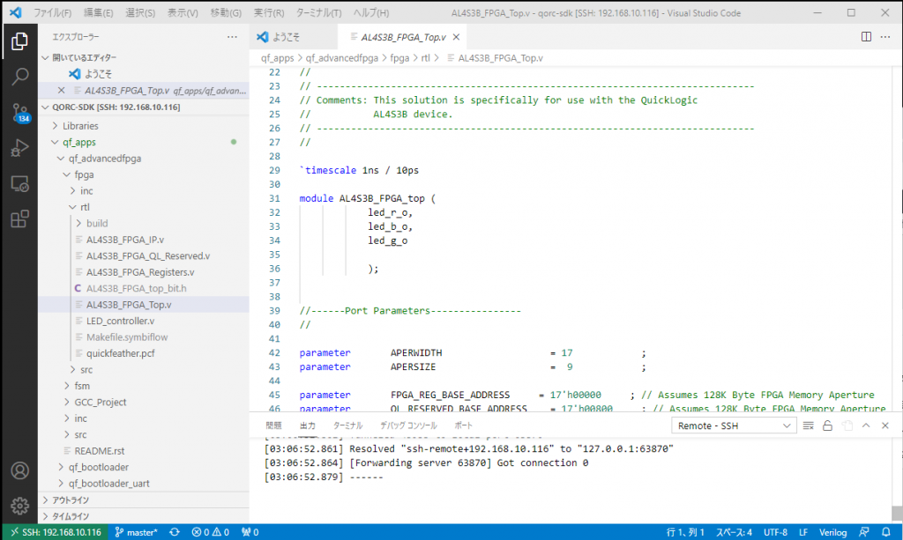Screen dimensions: 903x540
Task: Toggle auto-scroll lock in the Output panel
Action: [827, 425]
